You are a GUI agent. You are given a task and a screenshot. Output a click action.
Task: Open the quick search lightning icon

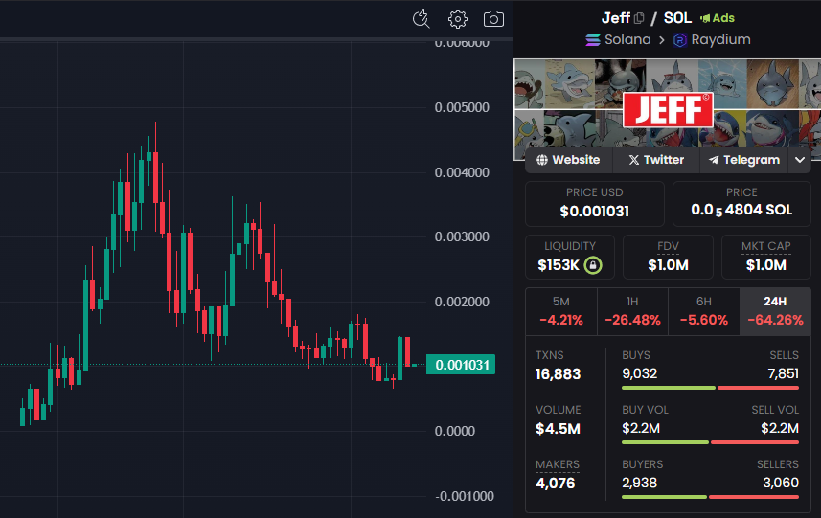point(421,19)
